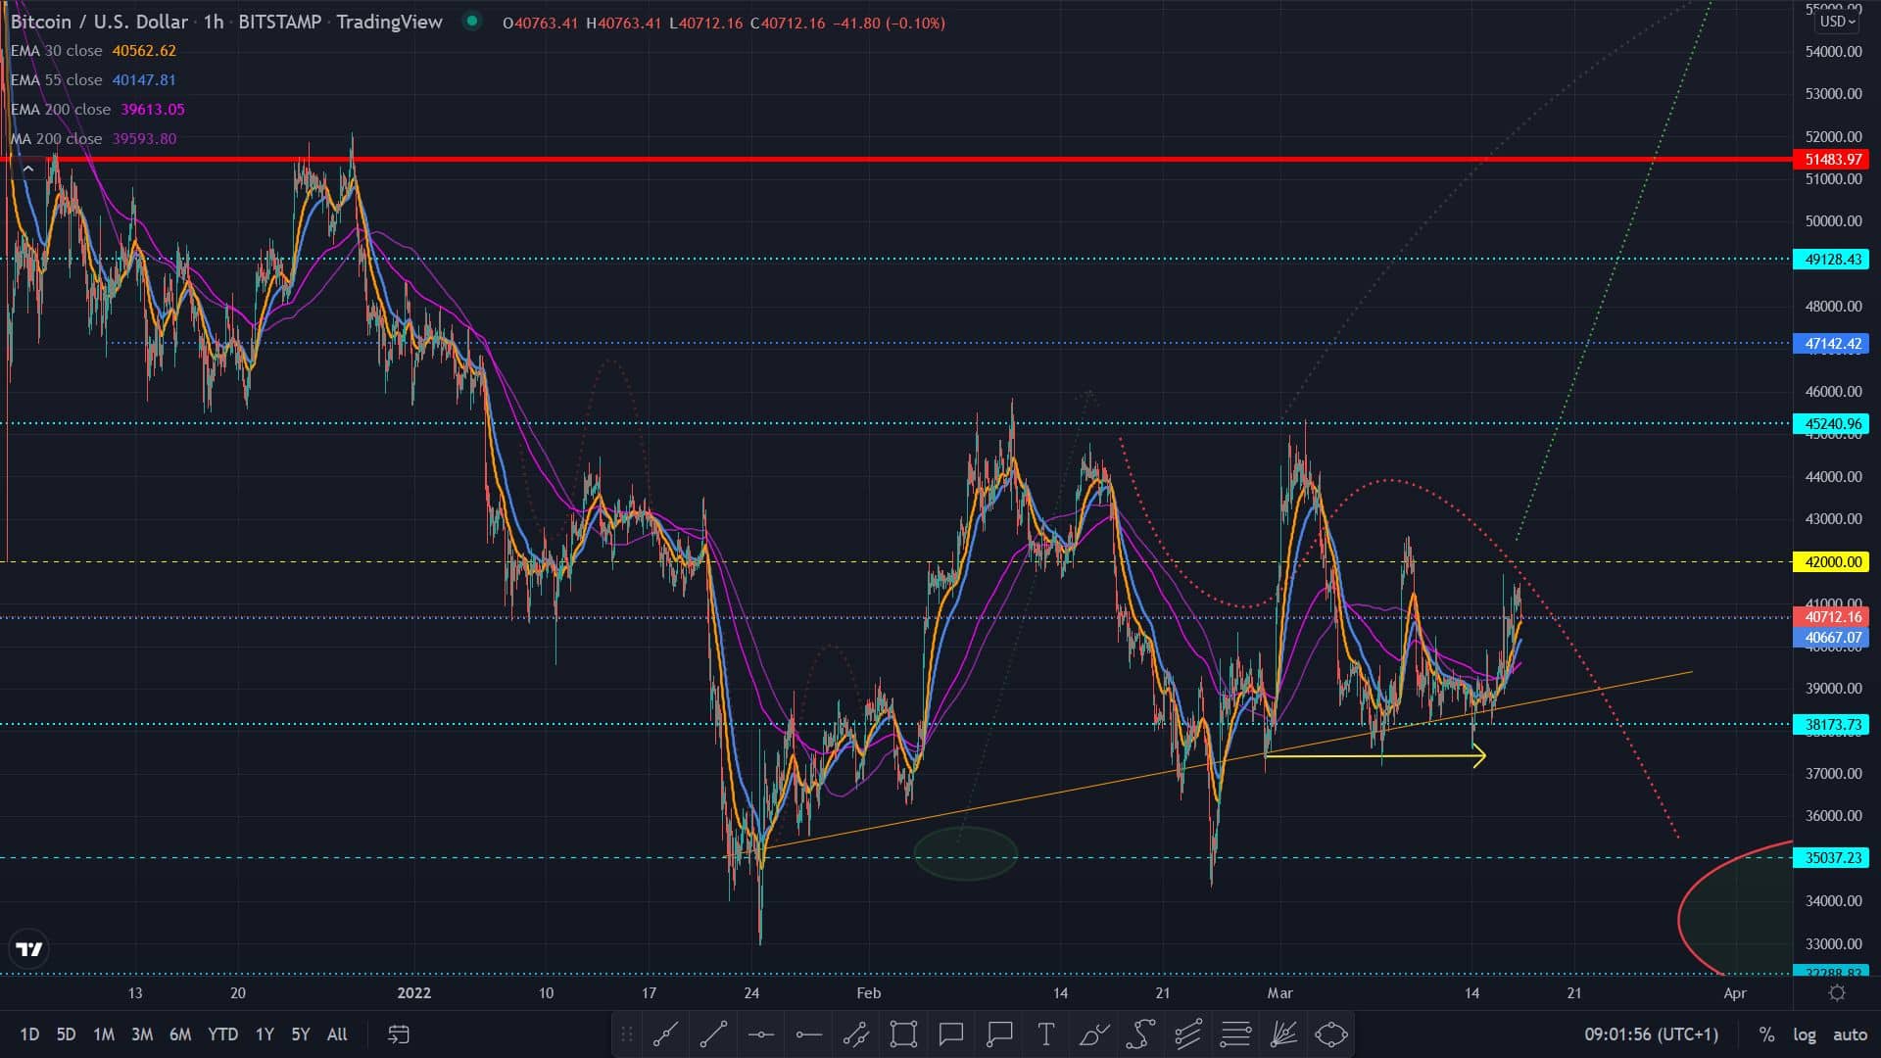
Task: Set chart range to 3M
Action: [142, 1034]
